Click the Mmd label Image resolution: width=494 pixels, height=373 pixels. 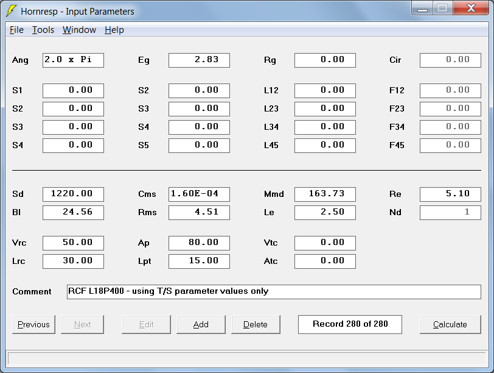[x=274, y=194]
